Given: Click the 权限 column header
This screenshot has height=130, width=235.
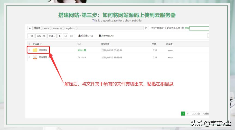Looking at the screenshot, I should point(154,44).
